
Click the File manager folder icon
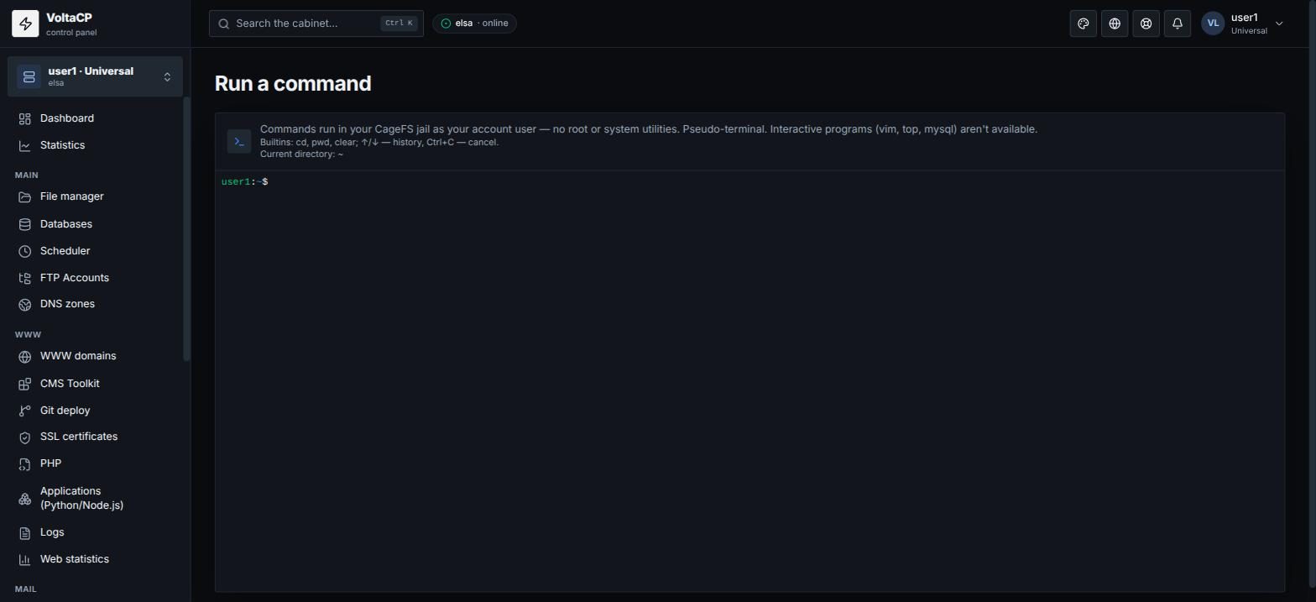(x=24, y=196)
